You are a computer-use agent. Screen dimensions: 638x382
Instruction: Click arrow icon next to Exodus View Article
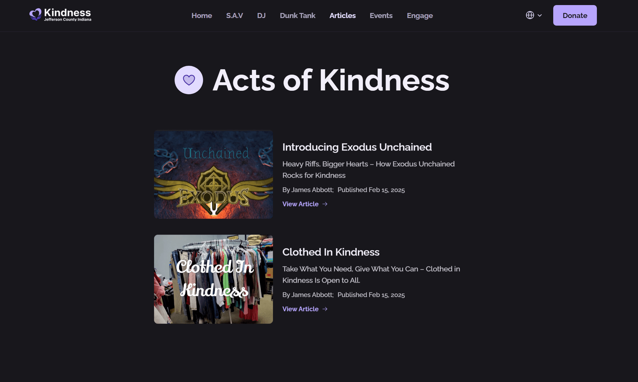325,204
